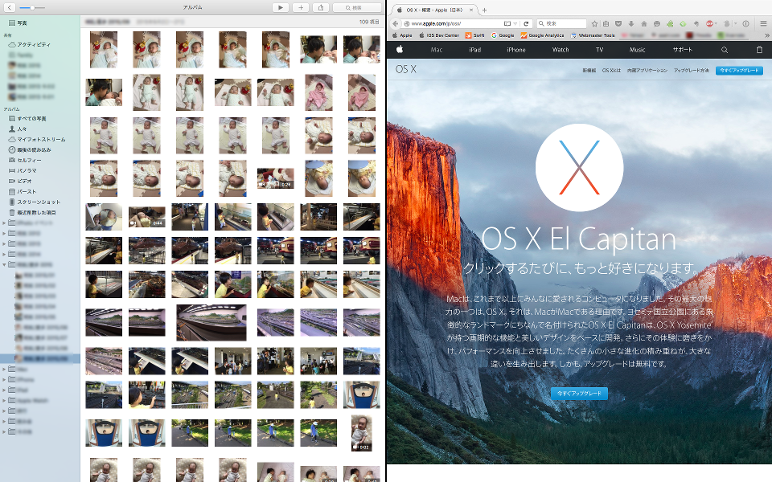Open the shopping bag icon on apple.com
Image resolution: width=772 pixels, height=482 pixels.
[x=759, y=50]
